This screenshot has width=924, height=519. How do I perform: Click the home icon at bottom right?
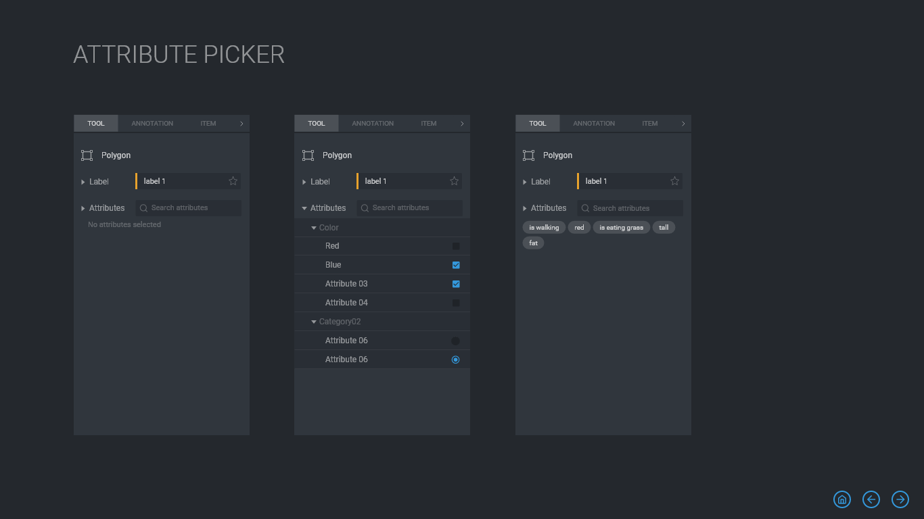click(842, 499)
